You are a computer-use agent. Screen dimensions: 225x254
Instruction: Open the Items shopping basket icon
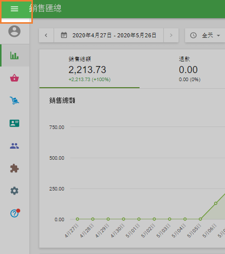pos(14,78)
